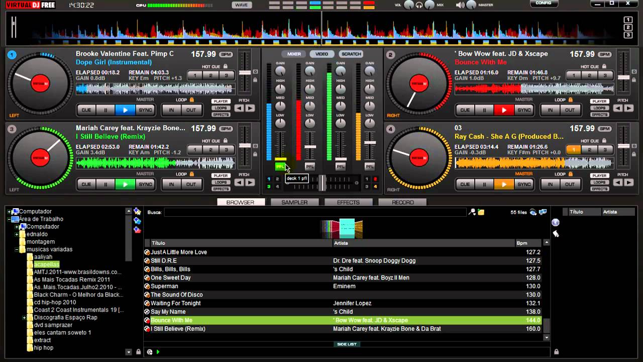Click the SIDE LIST button

(347, 344)
